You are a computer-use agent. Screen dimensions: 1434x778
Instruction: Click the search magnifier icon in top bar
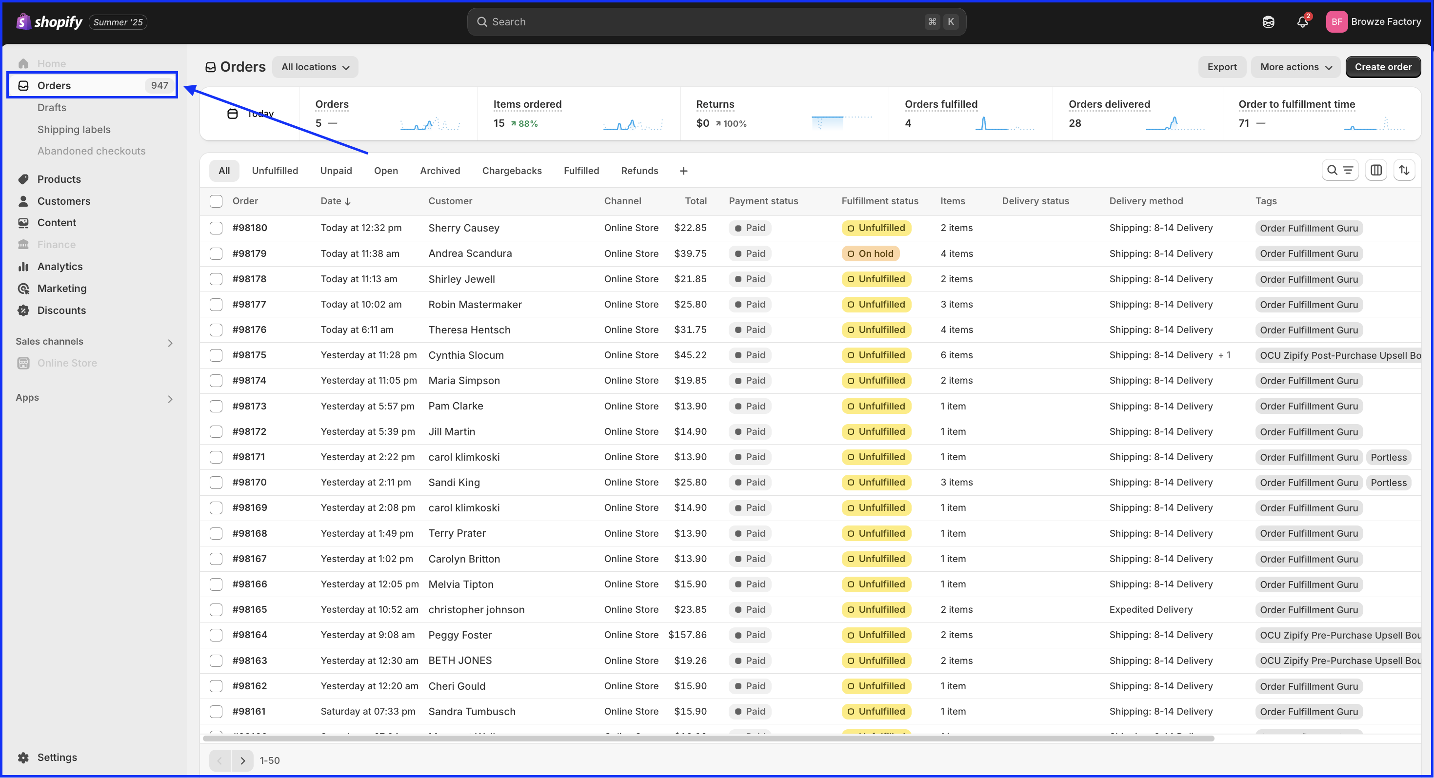482,22
